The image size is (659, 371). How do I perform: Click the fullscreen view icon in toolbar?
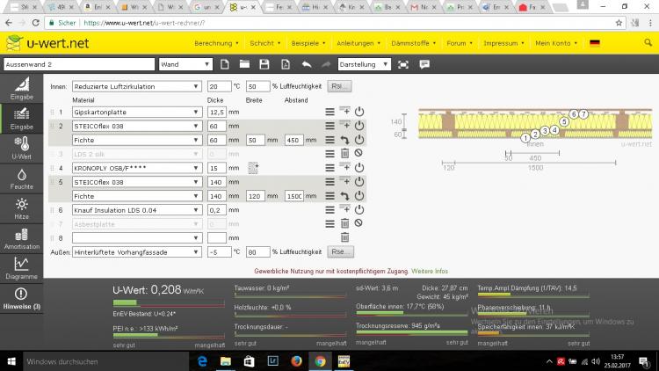click(403, 64)
